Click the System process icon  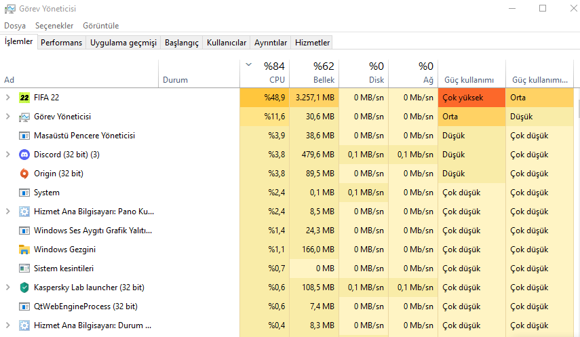point(24,193)
